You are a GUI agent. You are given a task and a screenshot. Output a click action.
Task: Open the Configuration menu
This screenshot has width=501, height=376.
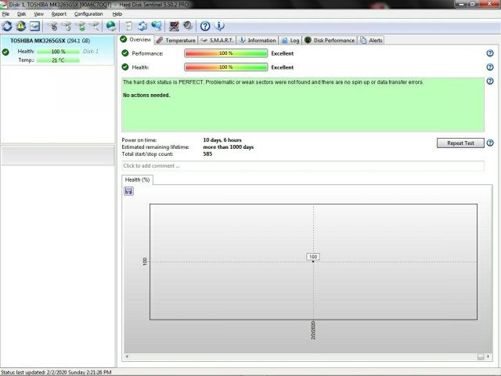point(88,14)
